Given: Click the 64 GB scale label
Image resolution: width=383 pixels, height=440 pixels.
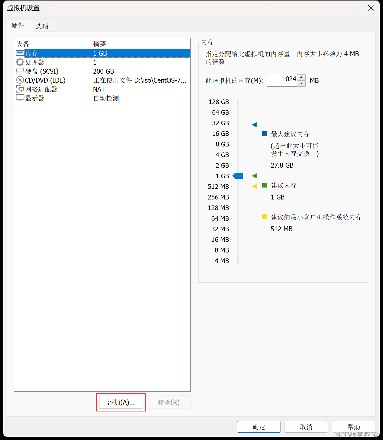Looking at the screenshot, I should [221, 112].
